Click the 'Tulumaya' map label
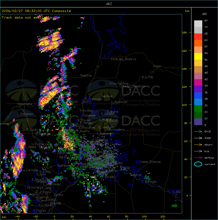This screenshot has height=220, width=218. (x=89, y=115)
